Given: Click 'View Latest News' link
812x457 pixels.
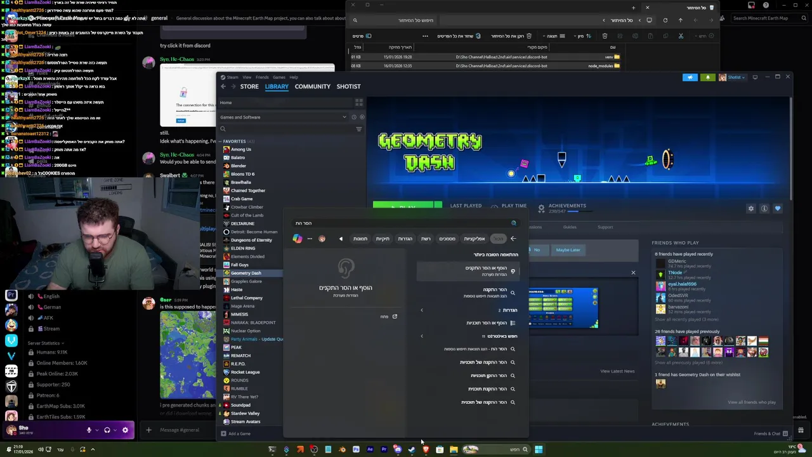Looking at the screenshot, I should (x=617, y=371).
